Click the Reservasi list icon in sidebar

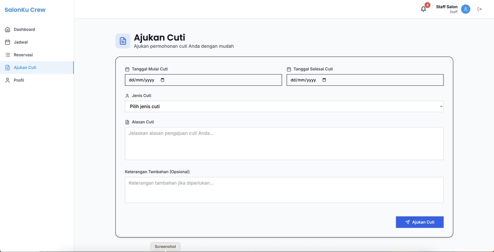pos(7,55)
